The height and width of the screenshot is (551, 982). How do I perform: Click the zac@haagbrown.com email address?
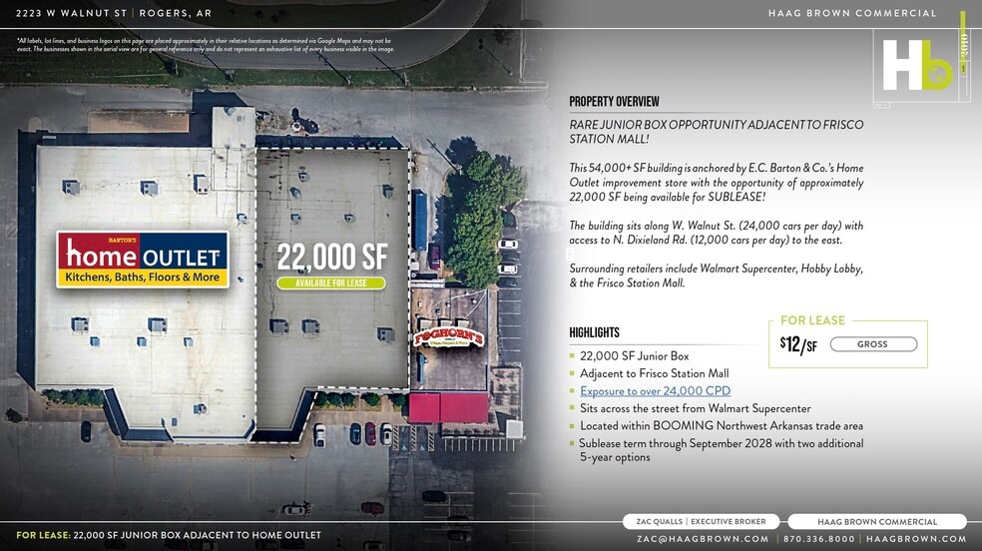[x=703, y=538]
